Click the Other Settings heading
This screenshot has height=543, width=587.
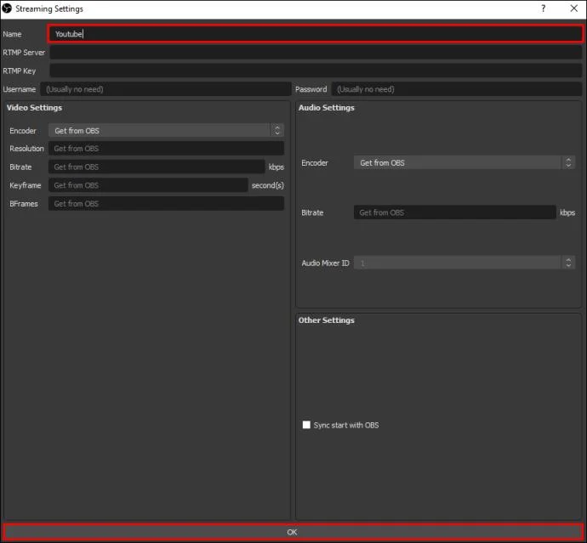click(x=326, y=320)
